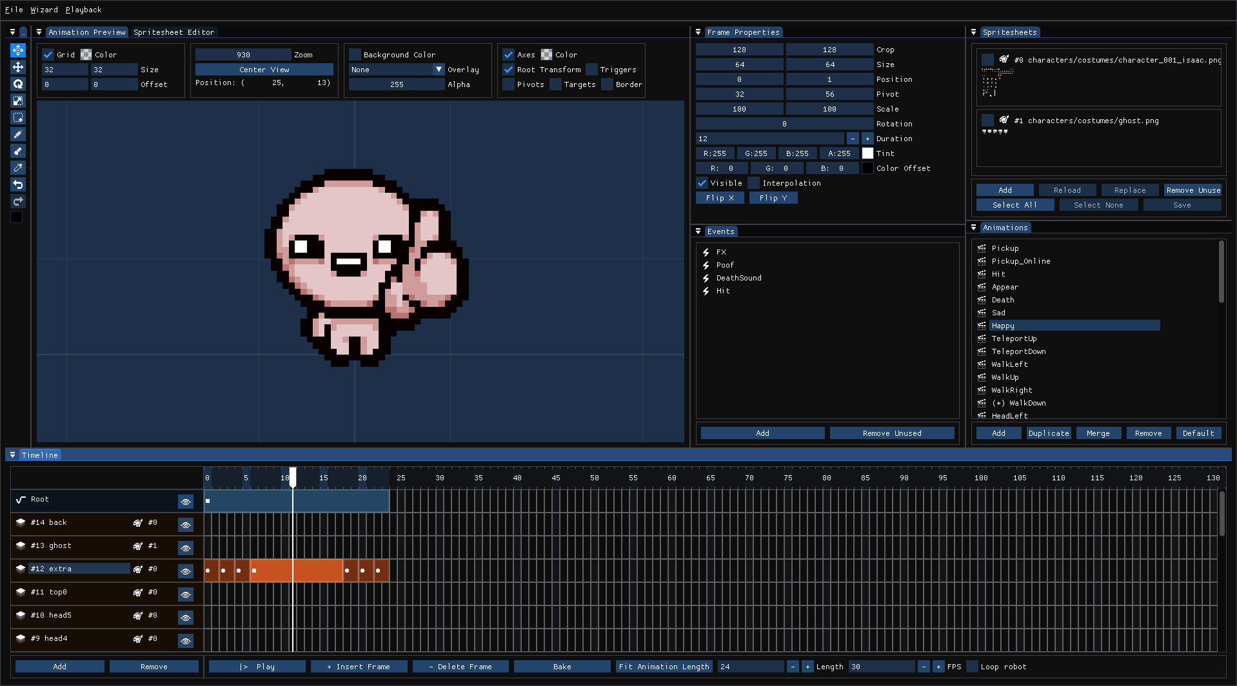Toggle the Grid checkbox
Image resolution: width=1237 pixels, height=686 pixels.
48,55
